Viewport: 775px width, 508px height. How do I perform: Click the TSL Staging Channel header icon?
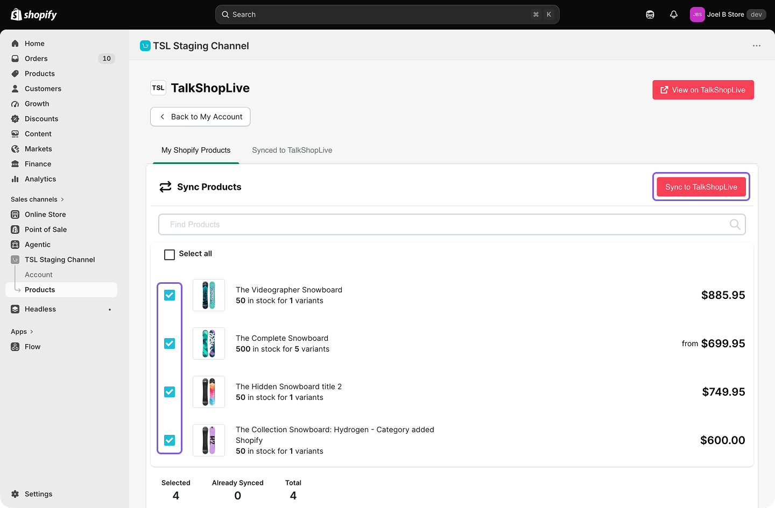point(145,46)
